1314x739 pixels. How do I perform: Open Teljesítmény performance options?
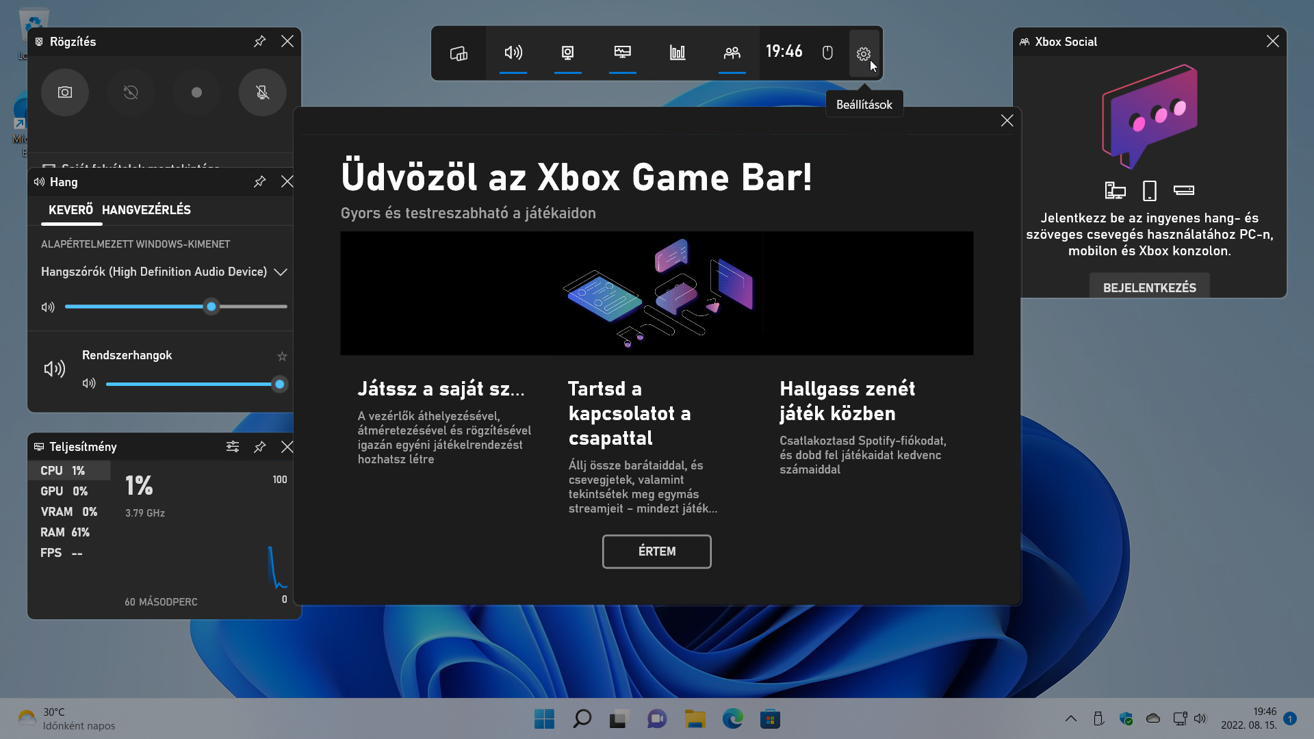click(x=233, y=447)
